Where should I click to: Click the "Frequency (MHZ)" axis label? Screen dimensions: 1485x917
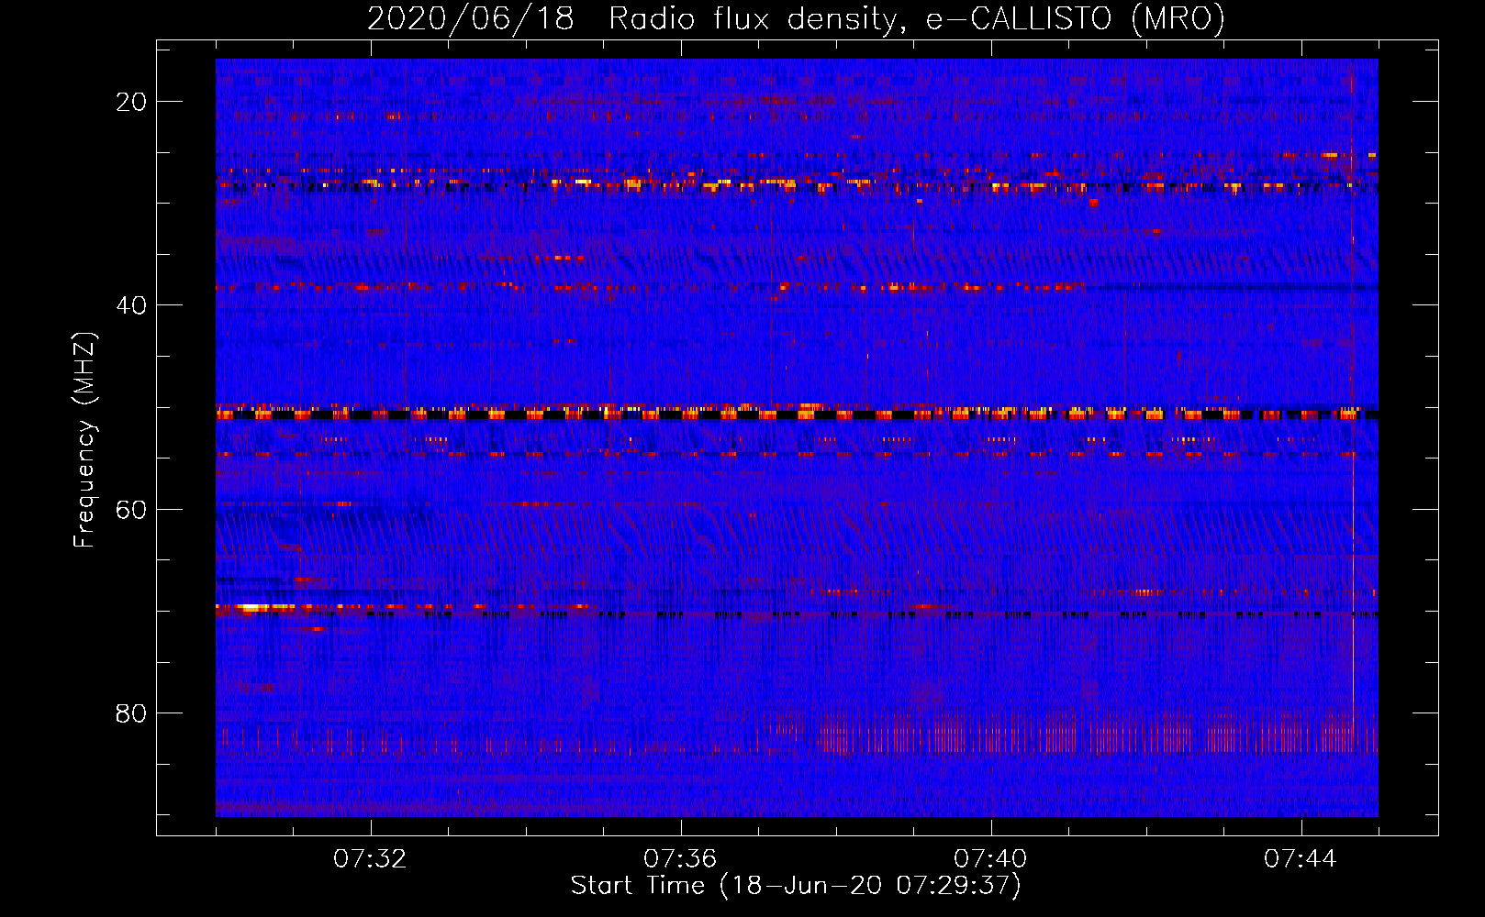coord(84,440)
